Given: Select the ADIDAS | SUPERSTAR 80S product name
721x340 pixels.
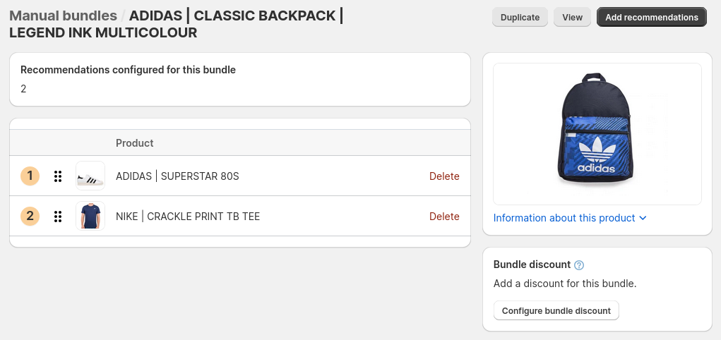Looking at the screenshot, I should (177, 176).
